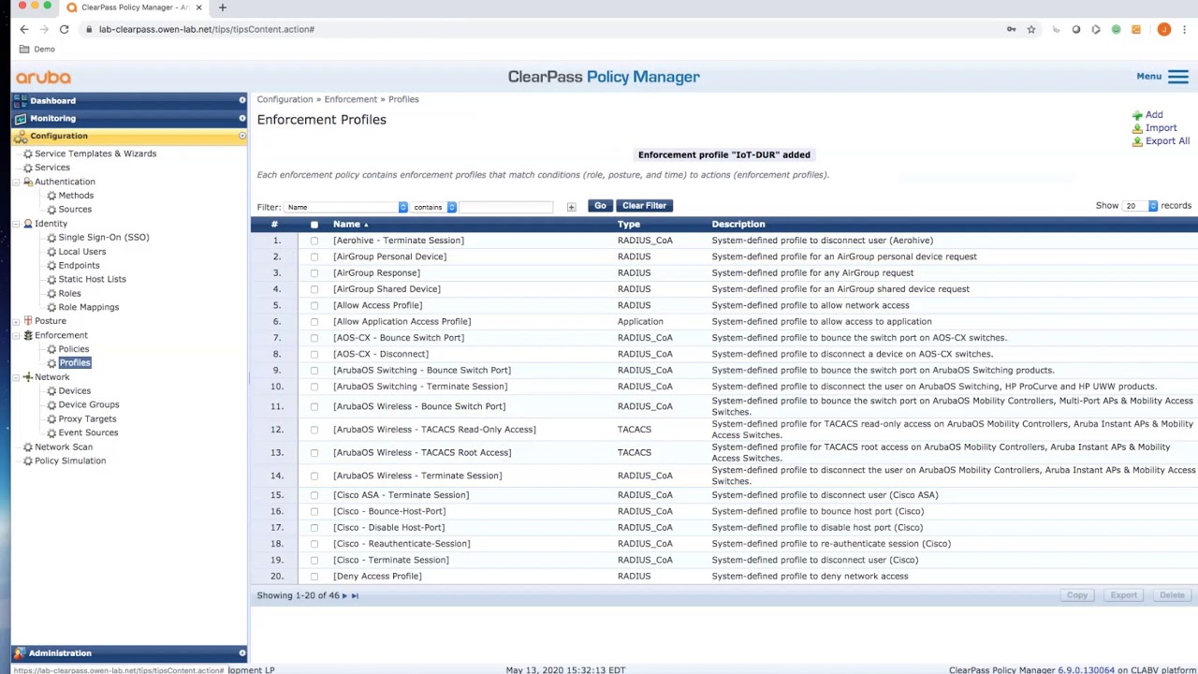Open the Administration section
The width and height of the screenshot is (1198, 674).
pos(129,652)
